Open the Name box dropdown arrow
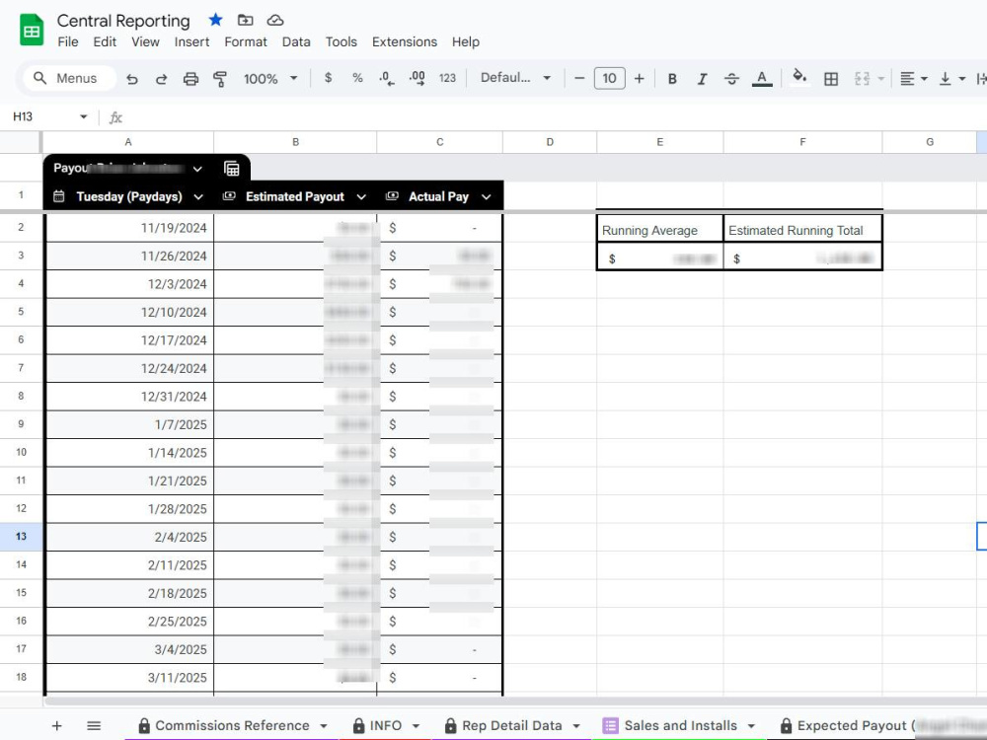The height and width of the screenshot is (740, 987). (x=84, y=117)
